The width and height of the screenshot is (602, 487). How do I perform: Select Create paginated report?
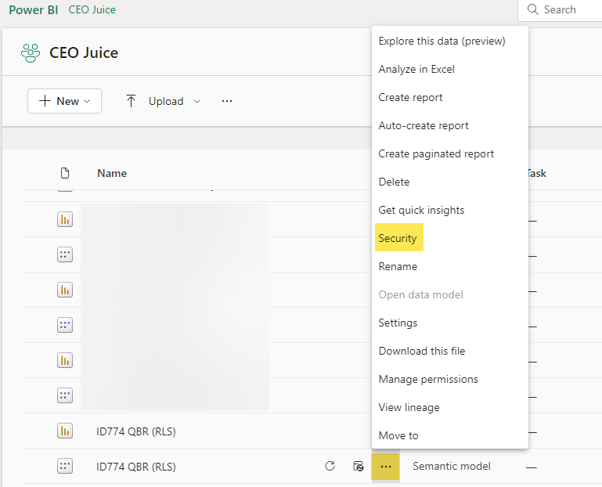[x=436, y=153]
